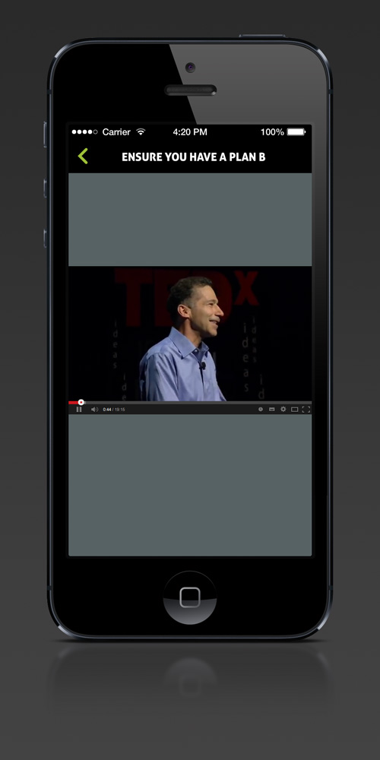Expand the video to full screen
Image resolution: width=380 pixels, height=760 pixels.
pyautogui.click(x=306, y=410)
